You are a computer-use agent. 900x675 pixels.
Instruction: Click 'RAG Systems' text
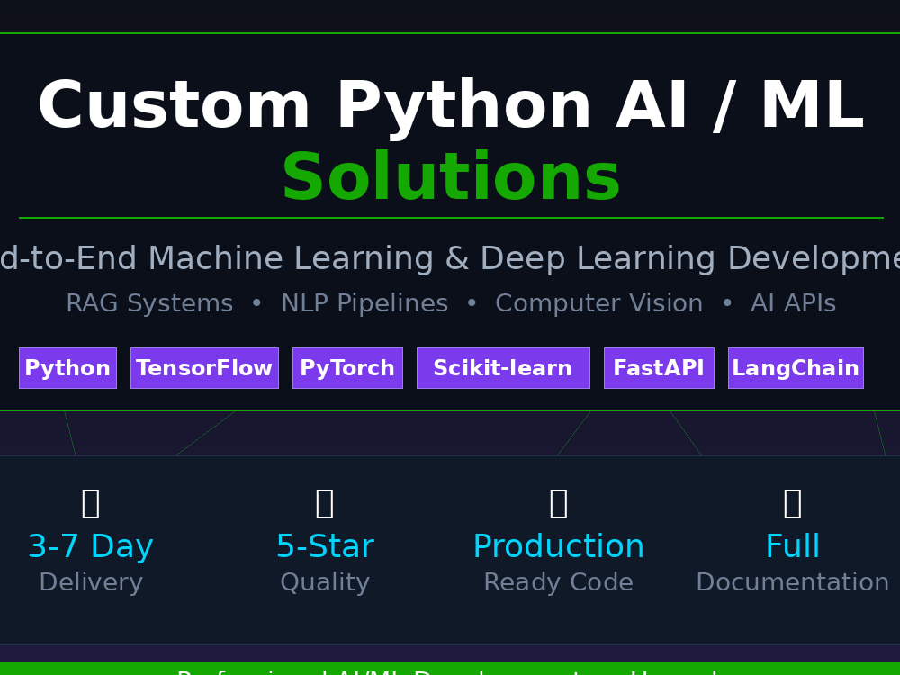[x=149, y=303]
